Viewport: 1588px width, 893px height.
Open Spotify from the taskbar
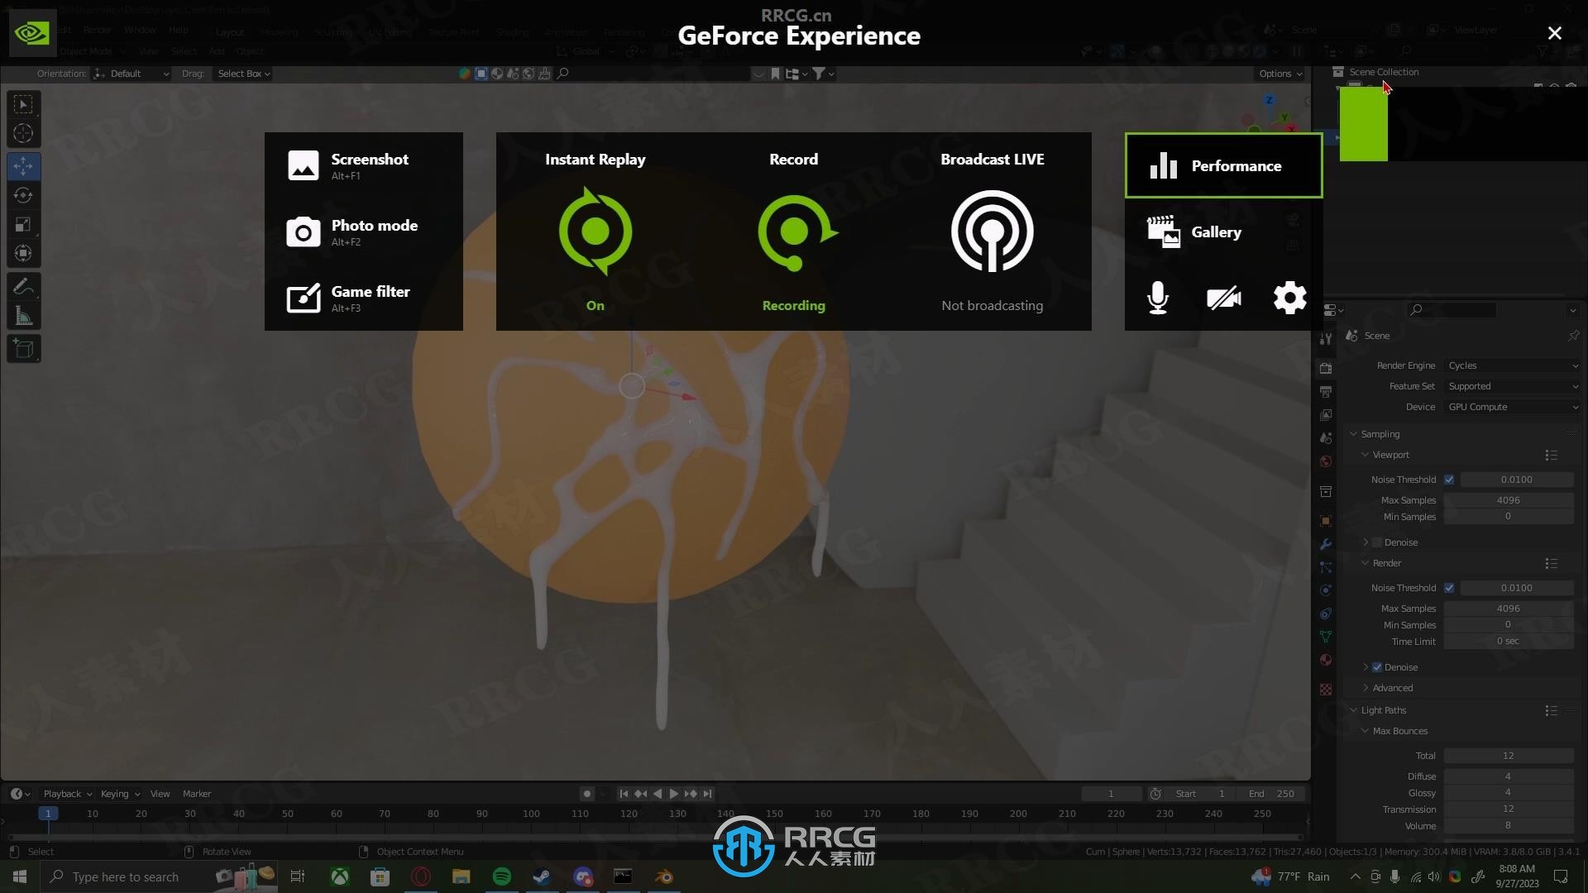(x=501, y=876)
